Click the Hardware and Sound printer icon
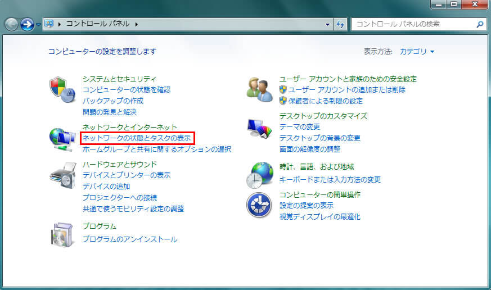The image size is (491, 290). coord(63,175)
